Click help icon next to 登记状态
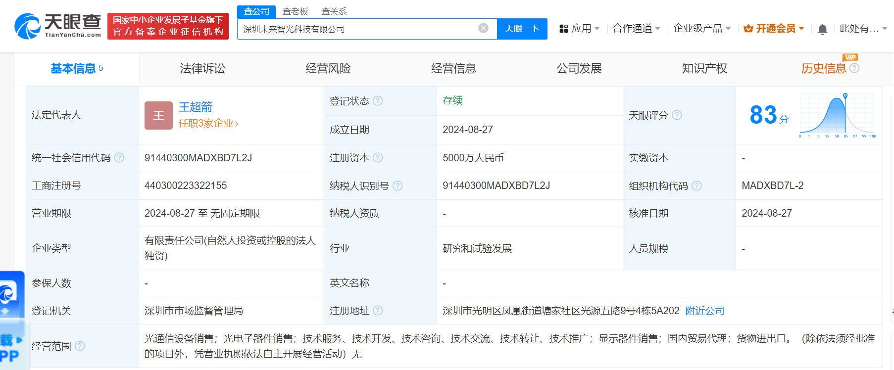This screenshot has width=894, height=370. [x=378, y=101]
